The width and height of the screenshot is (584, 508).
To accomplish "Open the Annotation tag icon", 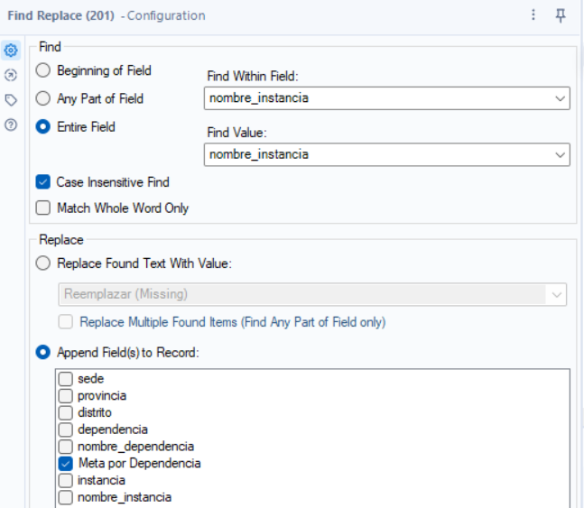I will point(11,100).
